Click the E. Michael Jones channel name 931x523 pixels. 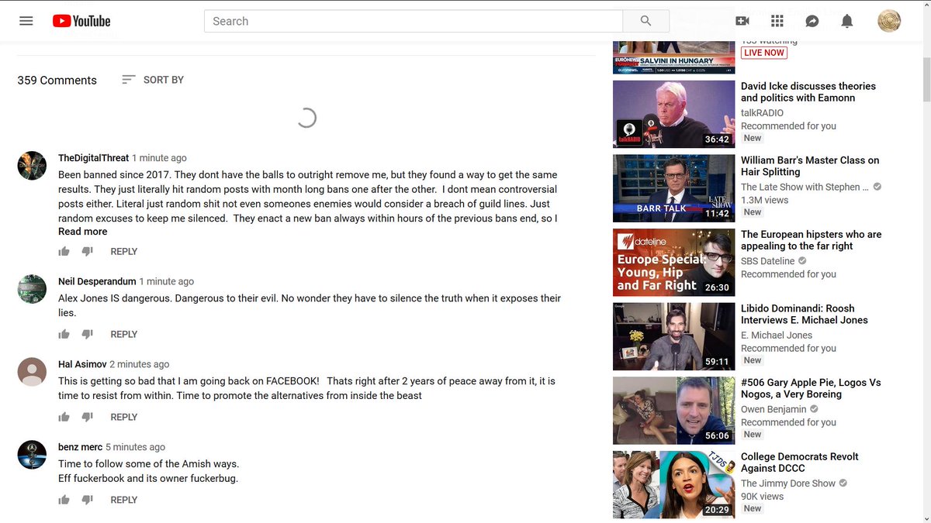[x=777, y=335]
